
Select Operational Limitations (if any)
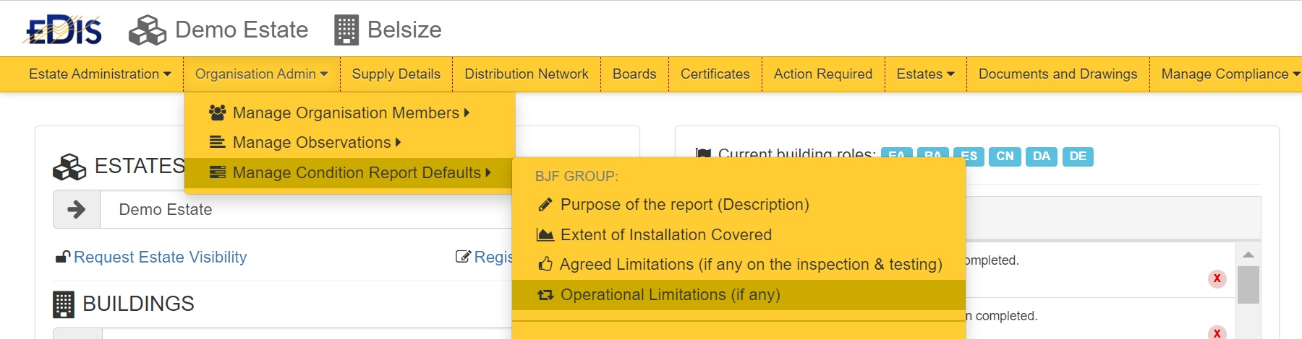tap(670, 295)
